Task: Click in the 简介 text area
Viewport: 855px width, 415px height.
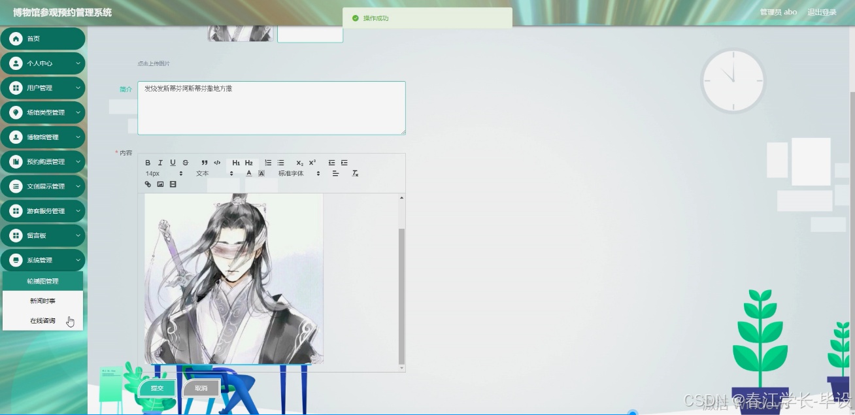Action: (x=271, y=108)
